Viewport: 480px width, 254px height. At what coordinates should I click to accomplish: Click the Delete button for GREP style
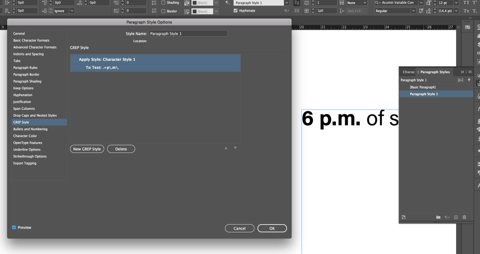(x=121, y=149)
